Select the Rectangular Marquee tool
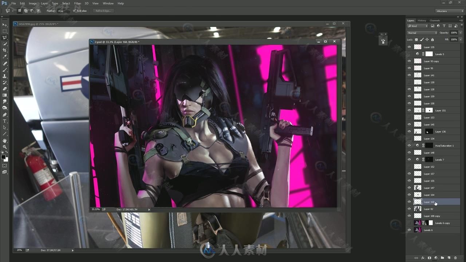Viewport: 466px width, 262px height. 5,31
